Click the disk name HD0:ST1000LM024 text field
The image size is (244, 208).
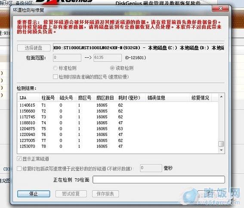pyautogui.click(x=138, y=47)
